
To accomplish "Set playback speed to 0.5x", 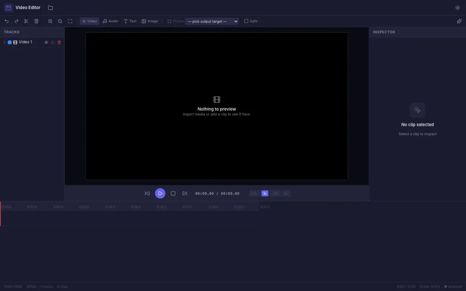I will coord(254,193).
